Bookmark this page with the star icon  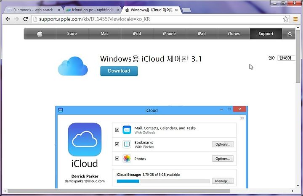coord(286,19)
